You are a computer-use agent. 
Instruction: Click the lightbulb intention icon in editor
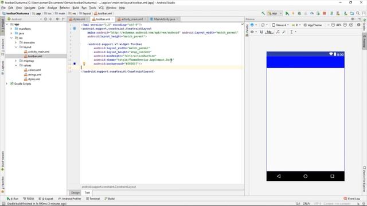(84, 64)
